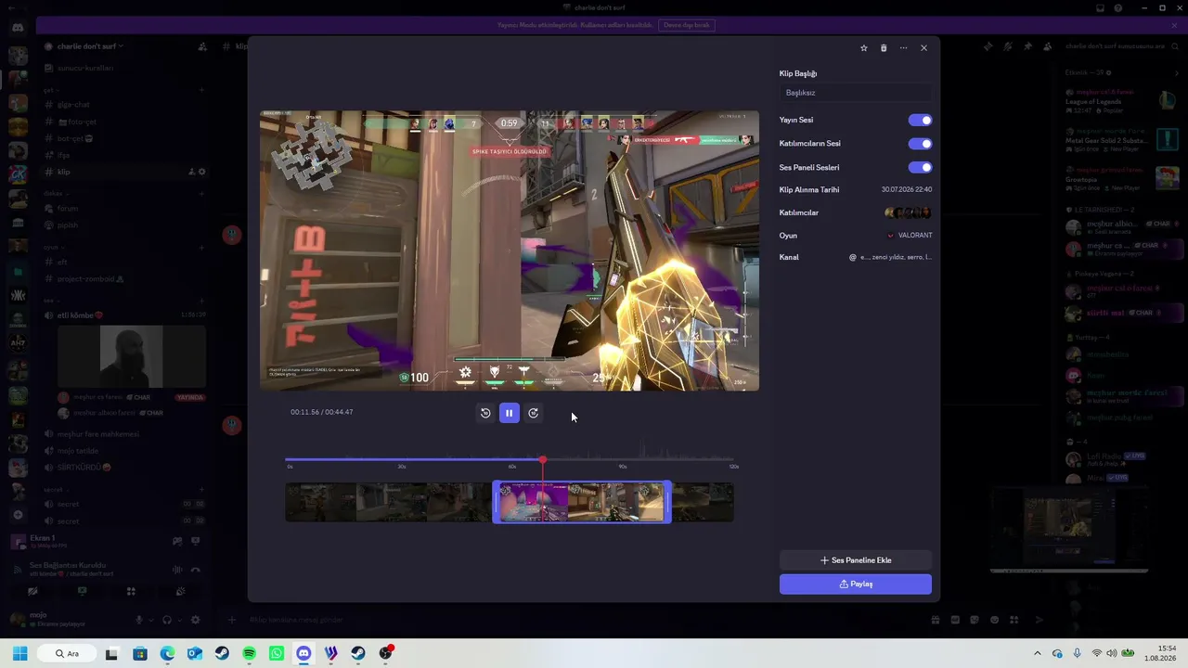Toggle noise suppression in the voice panel
This screenshot has height=668, width=1188.
(177, 570)
